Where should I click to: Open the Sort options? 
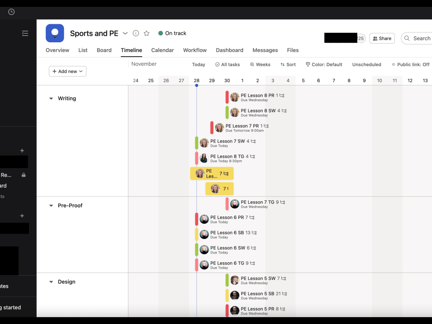tap(288, 64)
